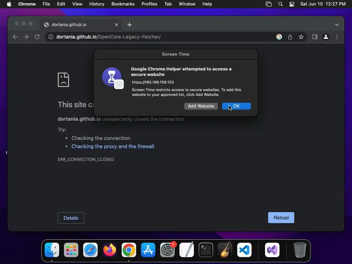Viewport: 352px width, 264px height.
Task: Open the Trash in the Dock
Action: click(x=300, y=250)
